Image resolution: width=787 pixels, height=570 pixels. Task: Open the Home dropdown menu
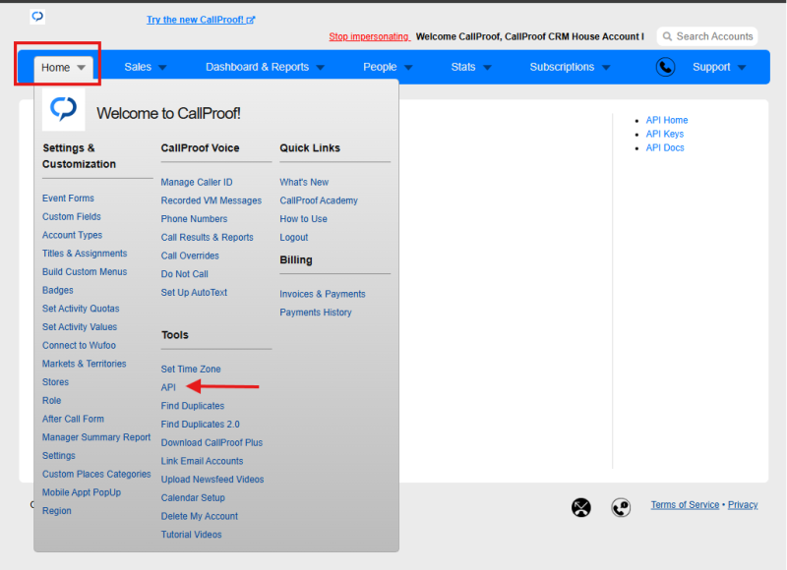(x=63, y=68)
